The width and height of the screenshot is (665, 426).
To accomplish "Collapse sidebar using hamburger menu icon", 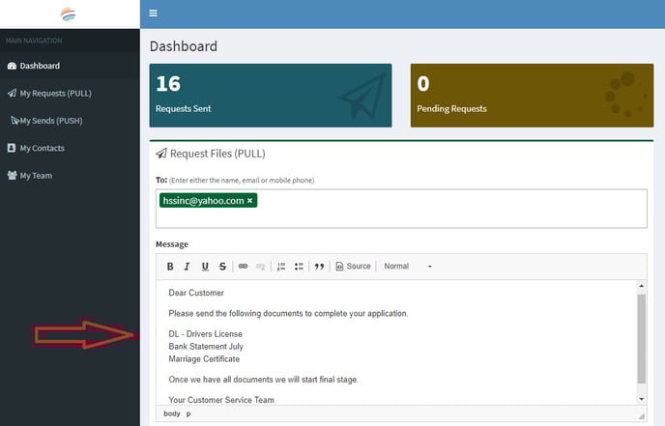I will pos(153,14).
